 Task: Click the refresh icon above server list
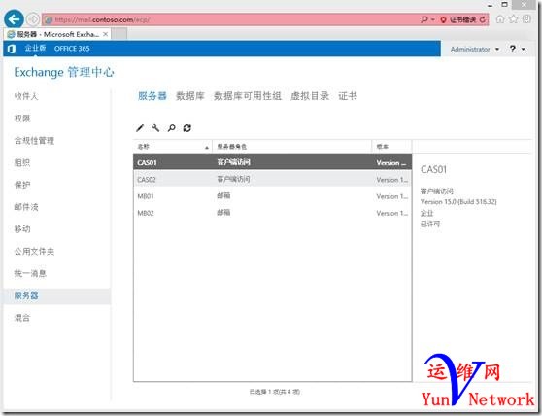[x=187, y=128]
